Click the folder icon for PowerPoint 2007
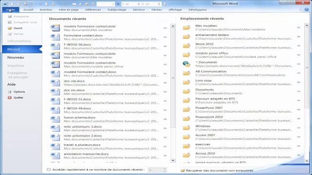The height and width of the screenshot is (175, 312). click(186, 109)
